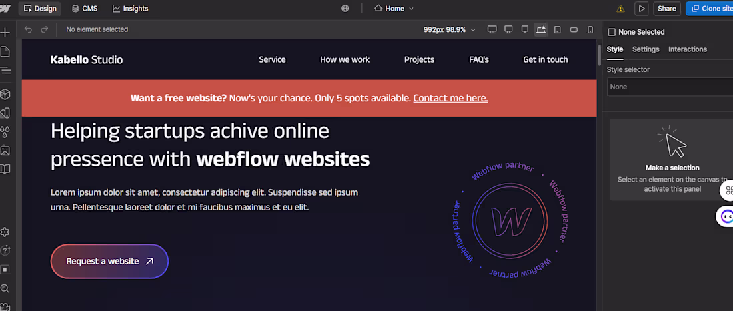
Task: Open the Add elements panel (plus icon)
Action: [x=5, y=33]
